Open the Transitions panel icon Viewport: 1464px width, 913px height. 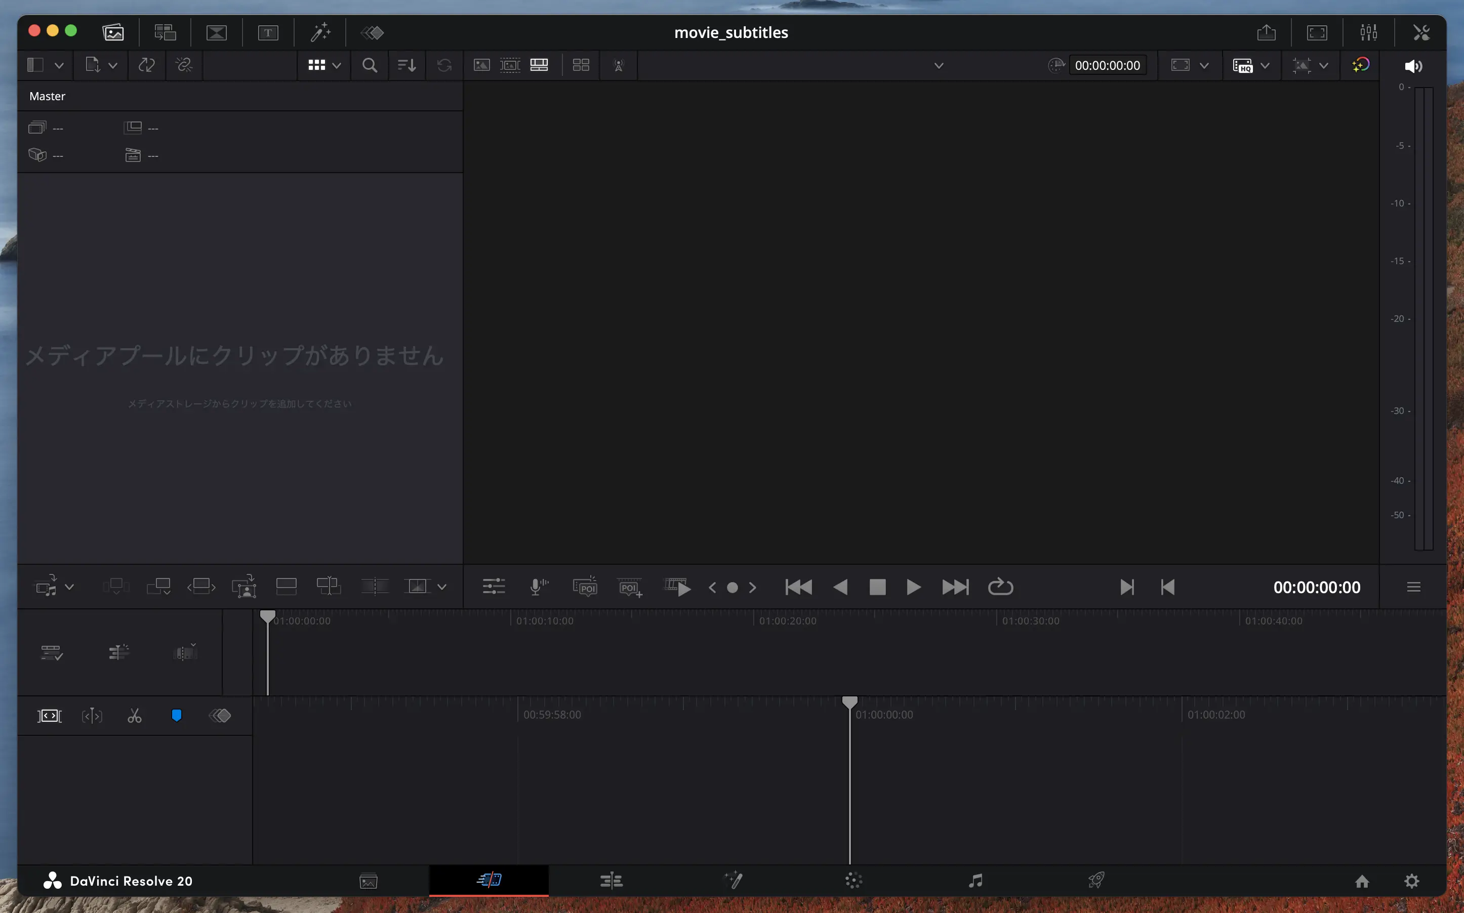216,32
